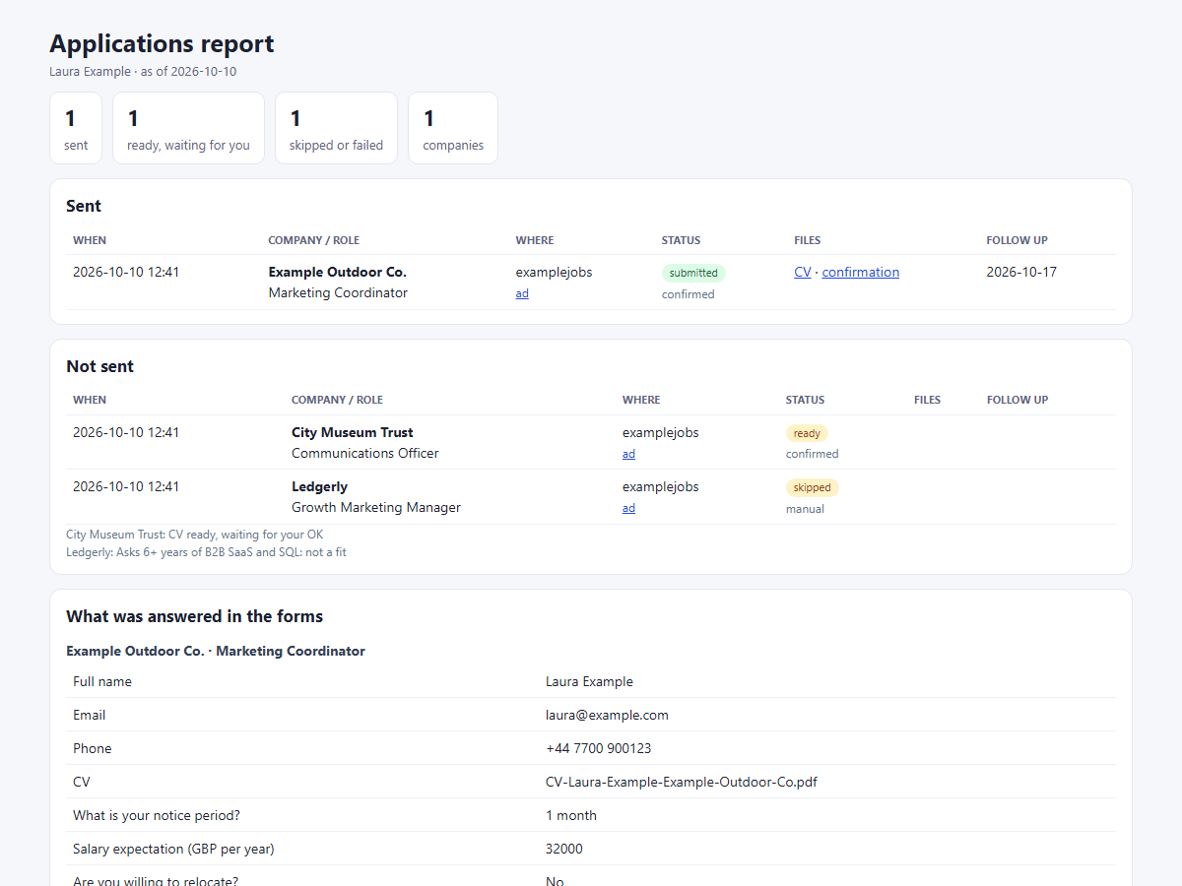
Task: Click the Applications report heading
Action: coord(162,44)
